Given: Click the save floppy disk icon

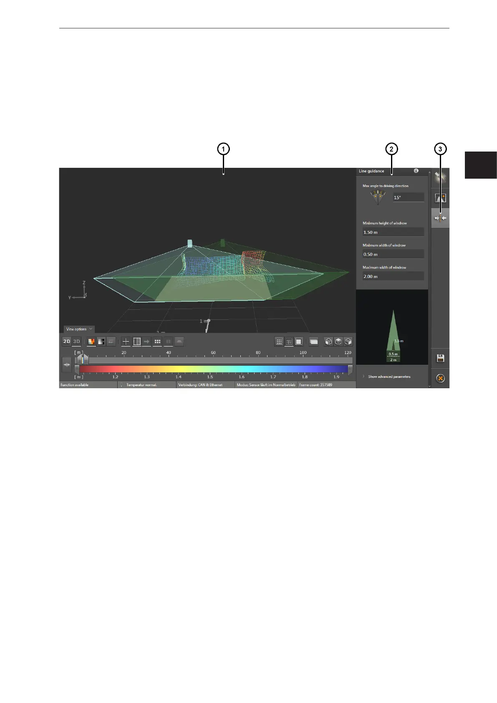Looking at the screenshot, I should (x=440, y=358).
